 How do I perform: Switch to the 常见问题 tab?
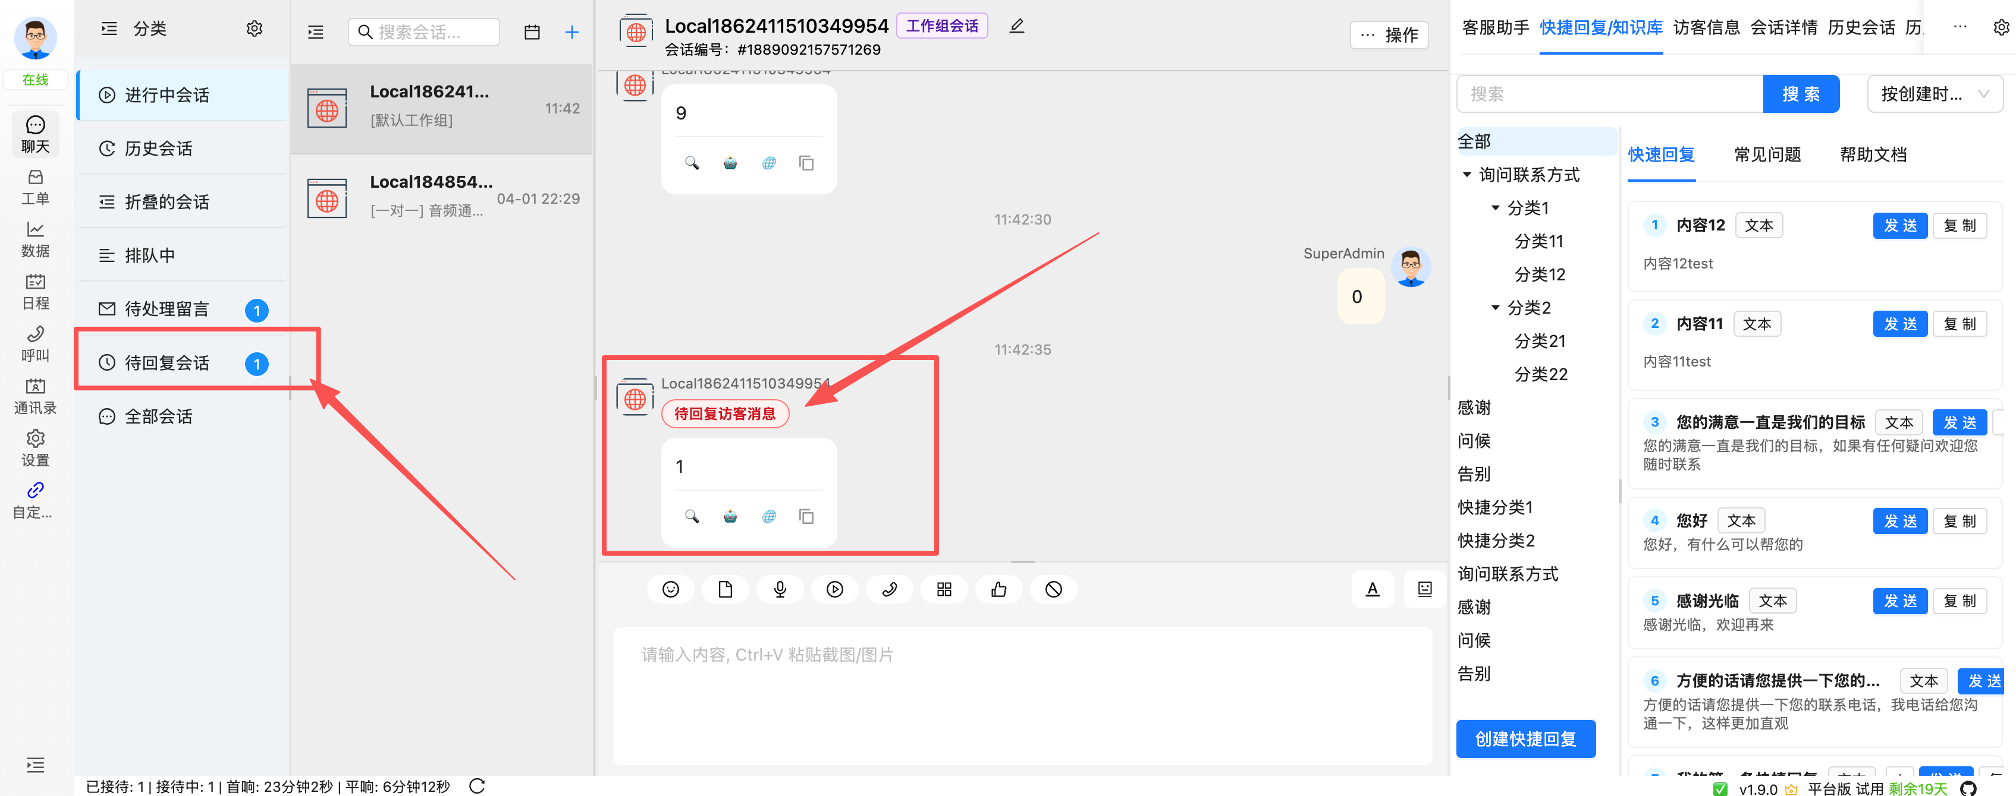tap(1767, 155)
